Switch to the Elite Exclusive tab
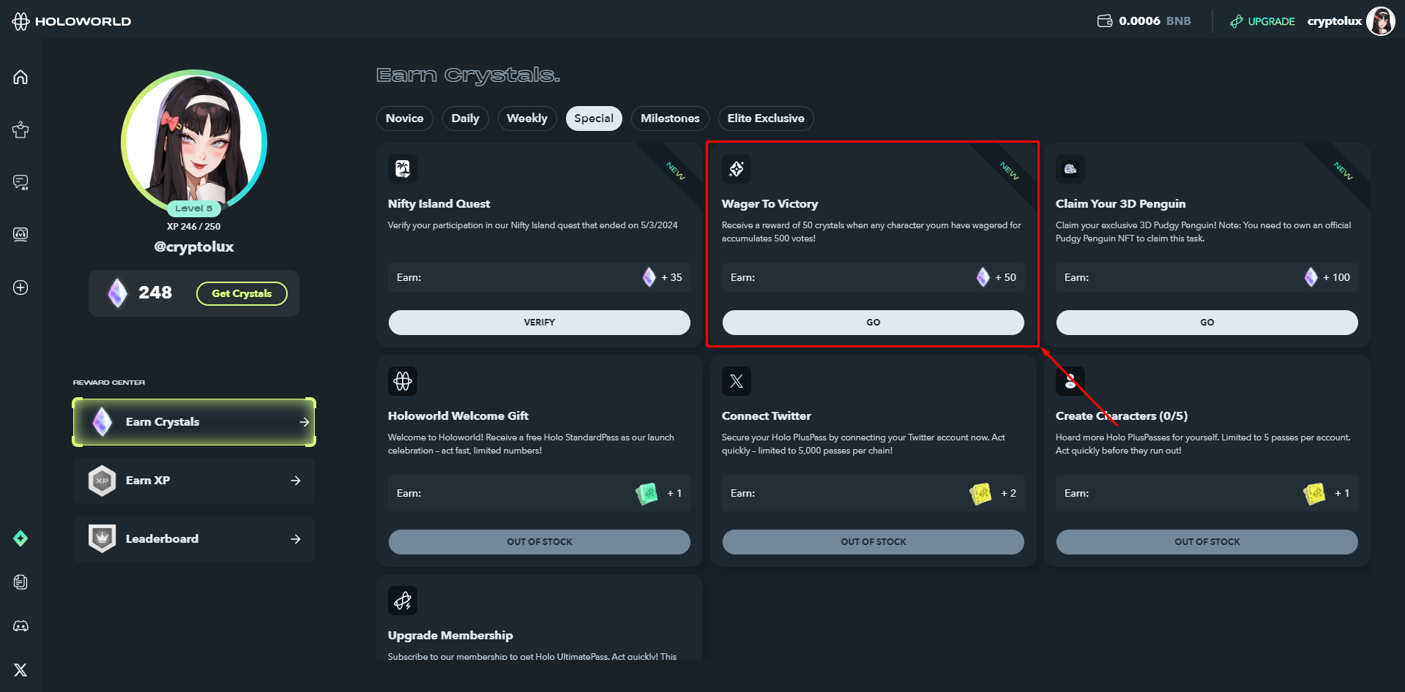1405x692 pixels. (766, 119)
